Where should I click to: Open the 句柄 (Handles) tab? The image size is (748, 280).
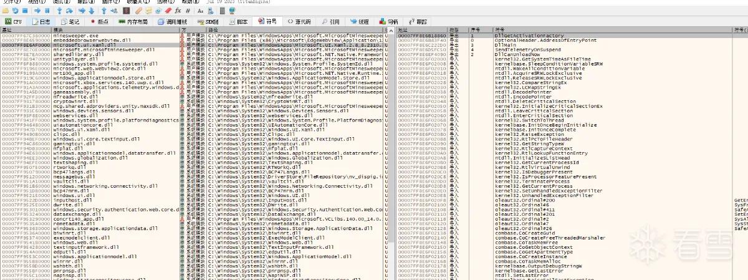(388, 21)
